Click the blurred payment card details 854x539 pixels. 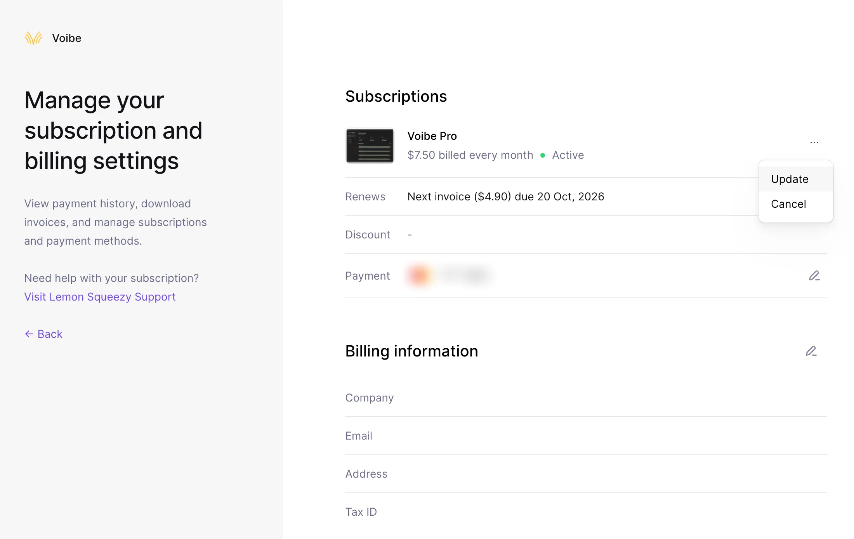click(449, 275)
